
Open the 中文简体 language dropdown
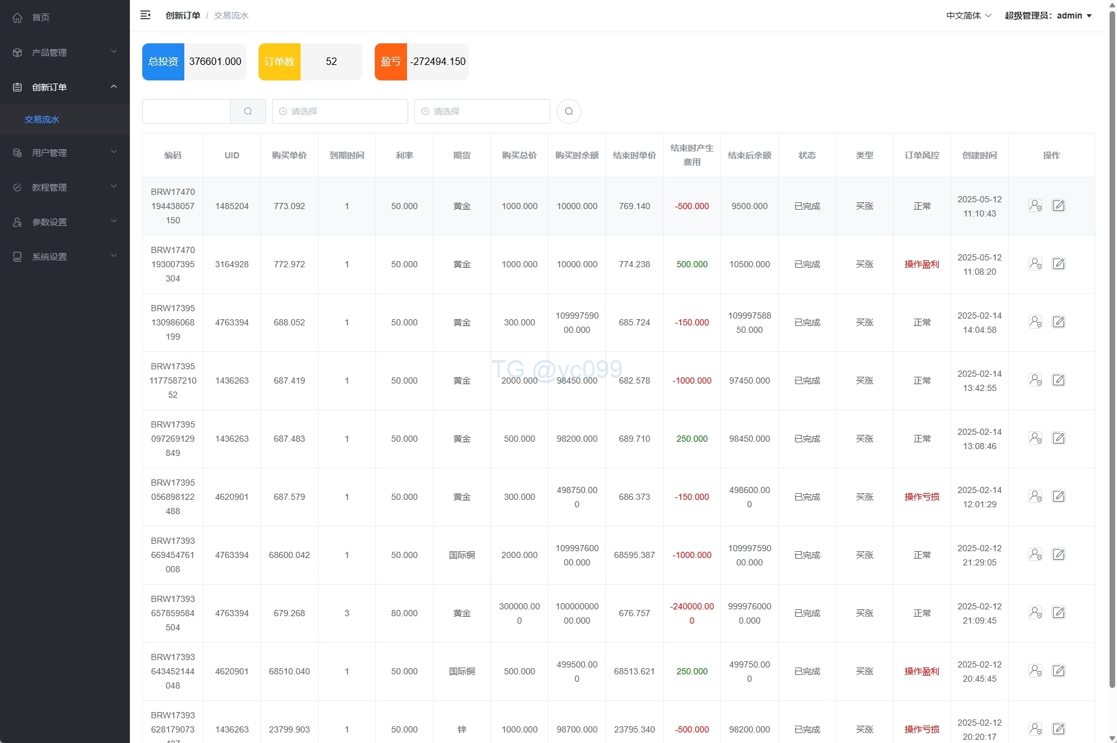pos(968,15)
